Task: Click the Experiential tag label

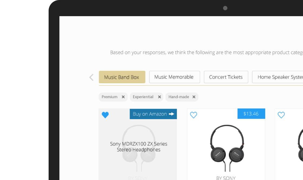Action: pos(143,97)
